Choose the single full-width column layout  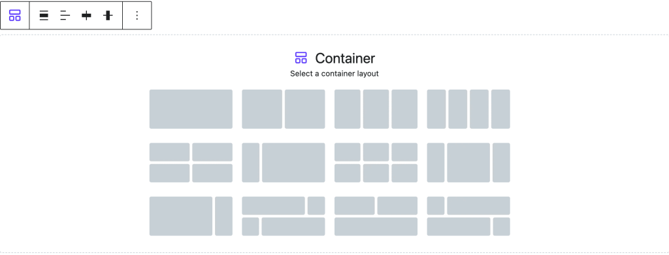[x=191, y=109]
